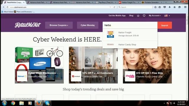Open 12% Off For All Customers deal
This screenshot has width=189, height=106.
[x=93, y=65]
